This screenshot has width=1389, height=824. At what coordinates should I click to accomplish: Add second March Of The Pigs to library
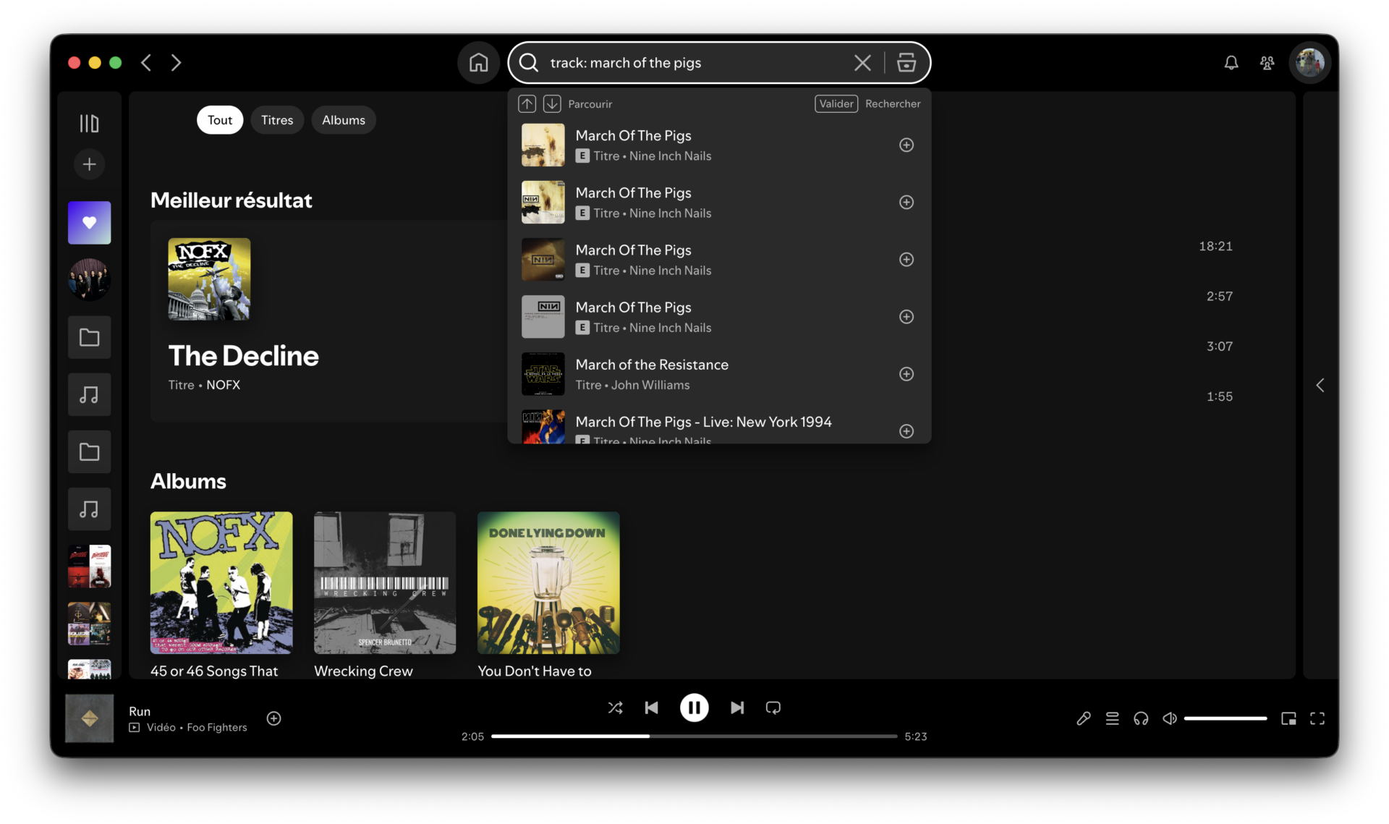(x=906, y=203)
